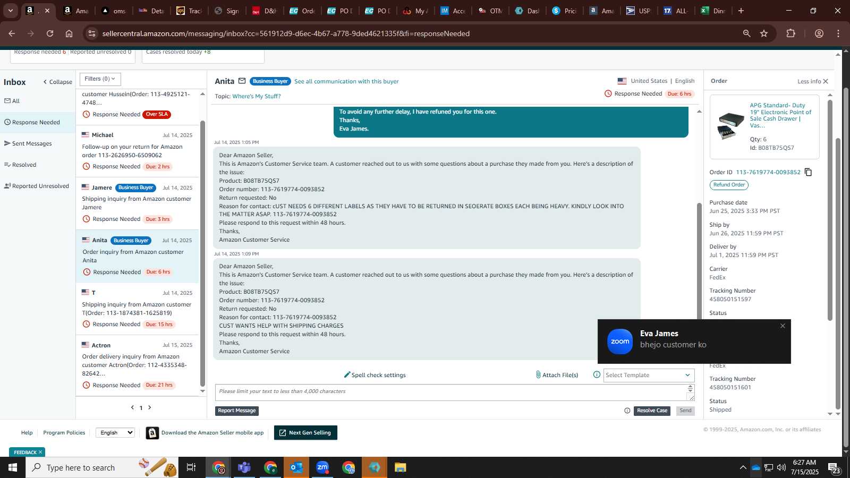
Task: Open Task View on taskbar
Action: click(191, 467)
